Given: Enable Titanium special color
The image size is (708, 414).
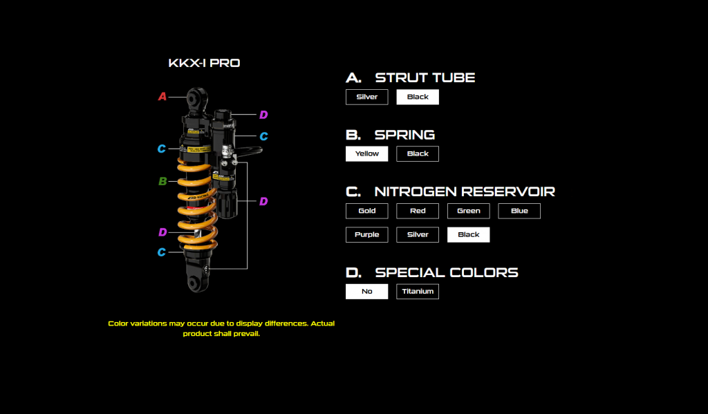Looking at the screenshot, I should pos(418,292).
